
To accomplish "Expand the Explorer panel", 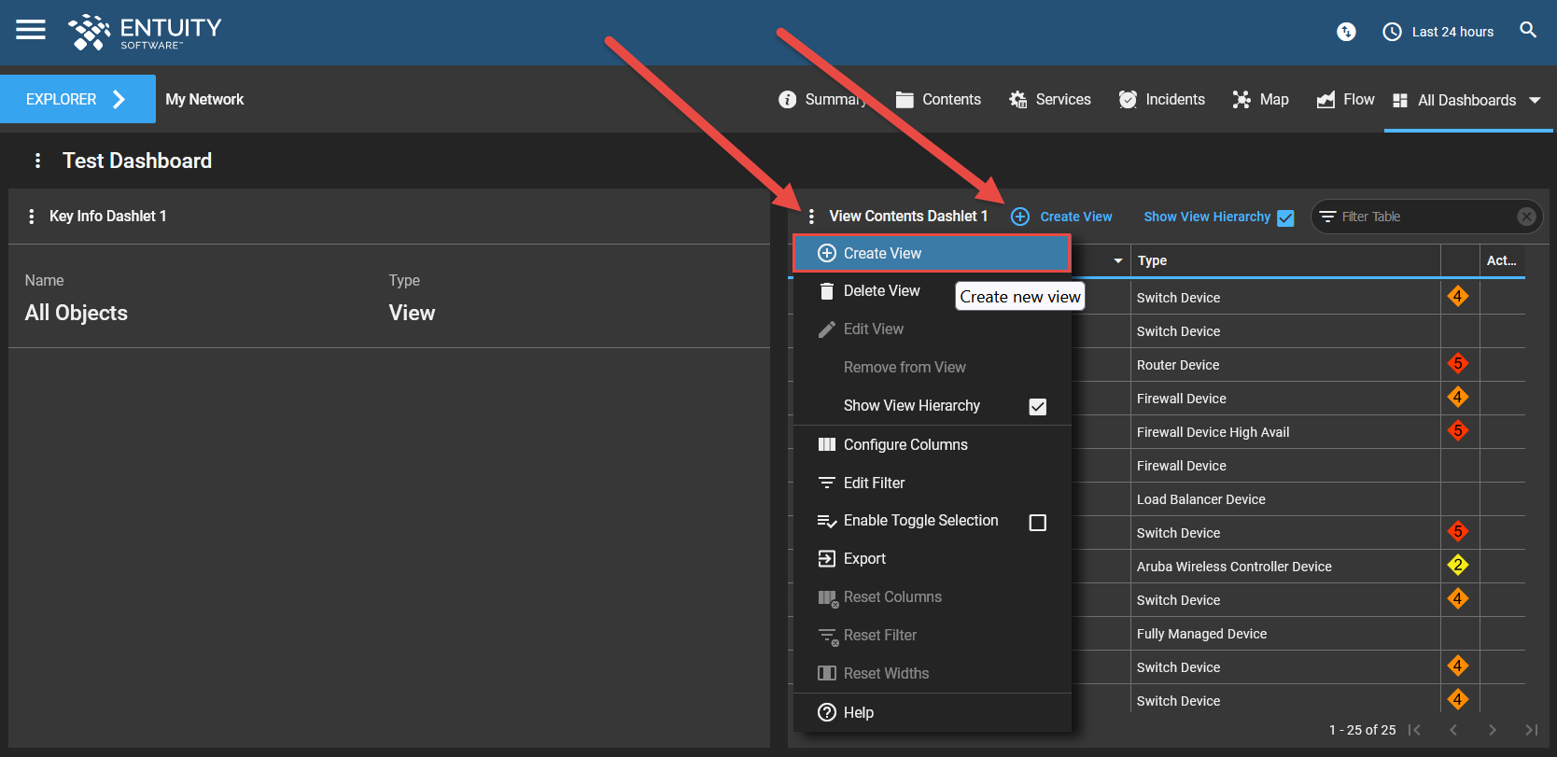I will 77,99.
